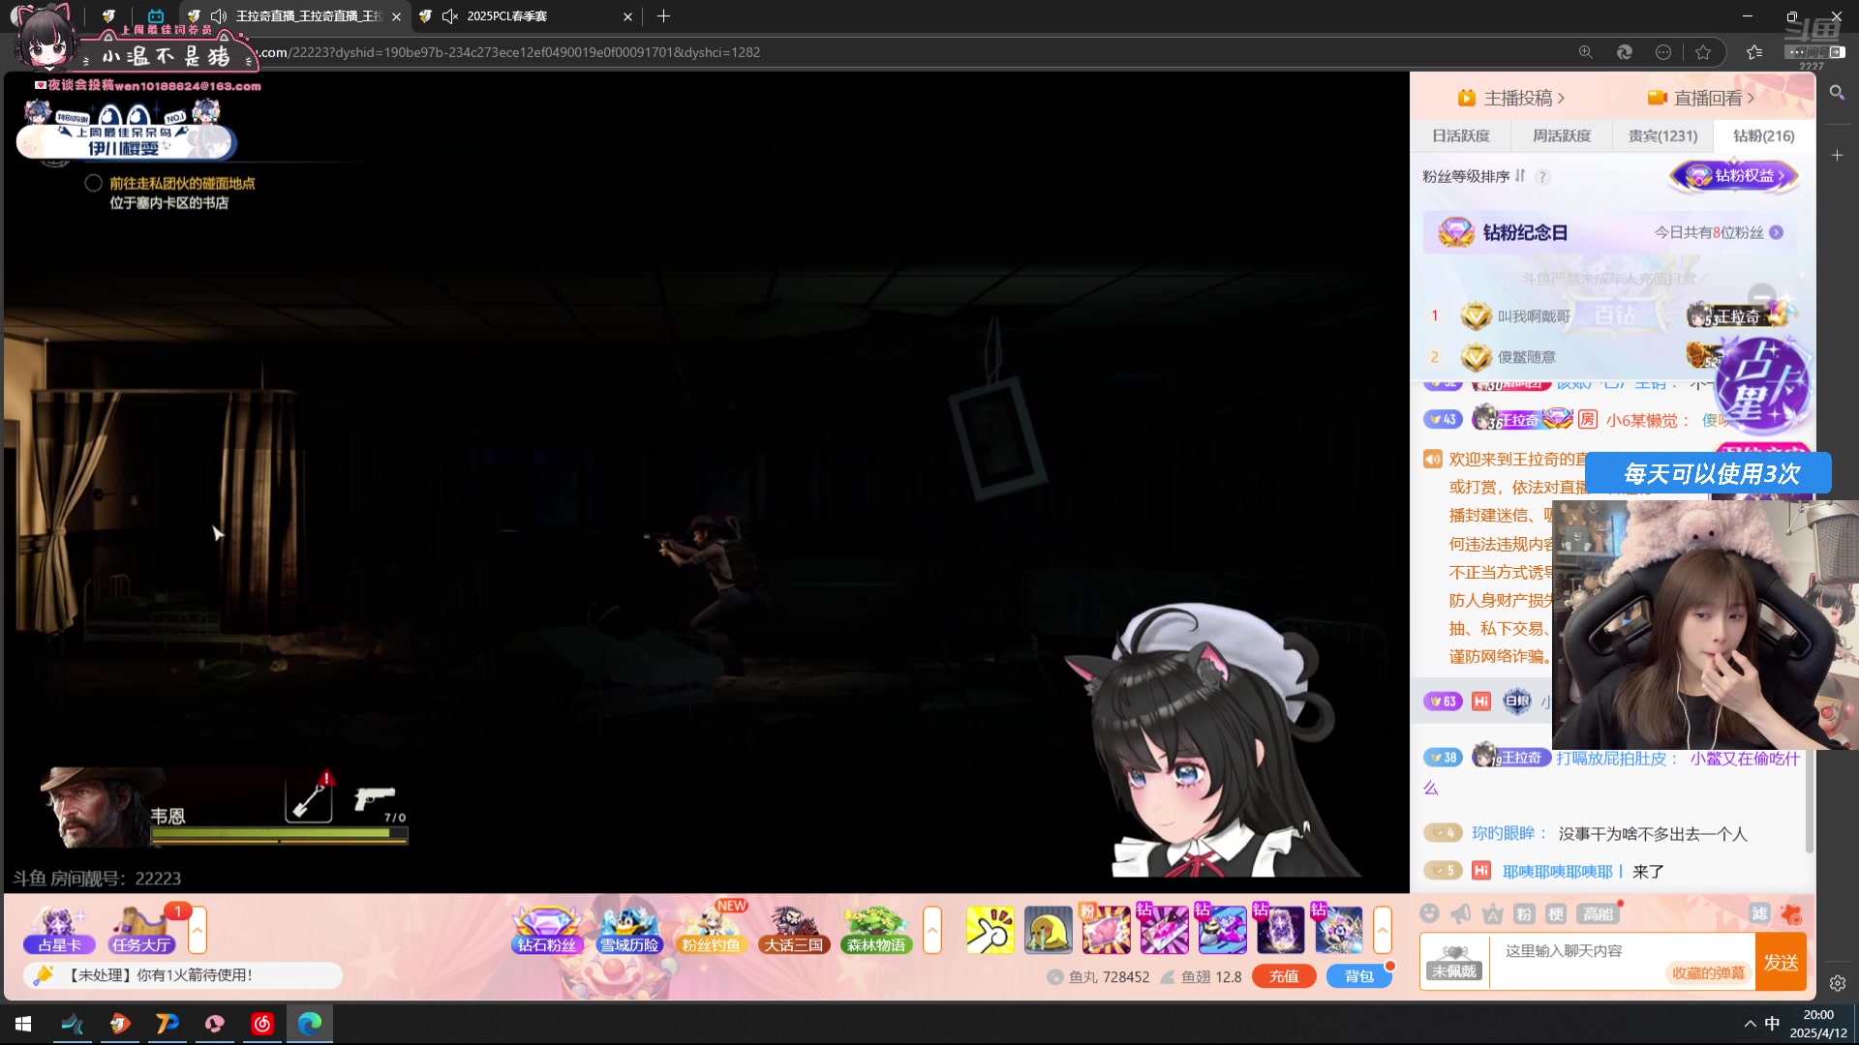Switch to the 周活跃度 tab

(1562, 136)
